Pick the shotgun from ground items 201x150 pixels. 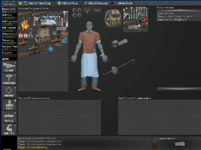coord(28,54)
